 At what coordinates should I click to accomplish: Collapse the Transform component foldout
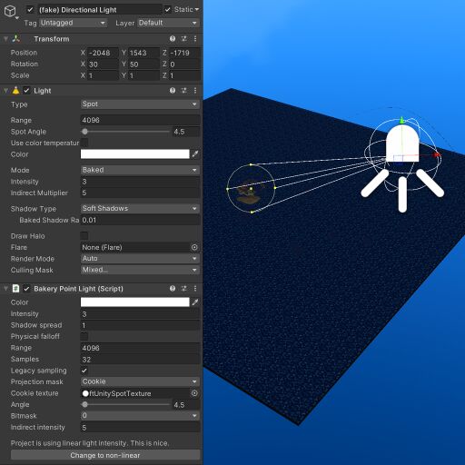click(x=5, y=39)
